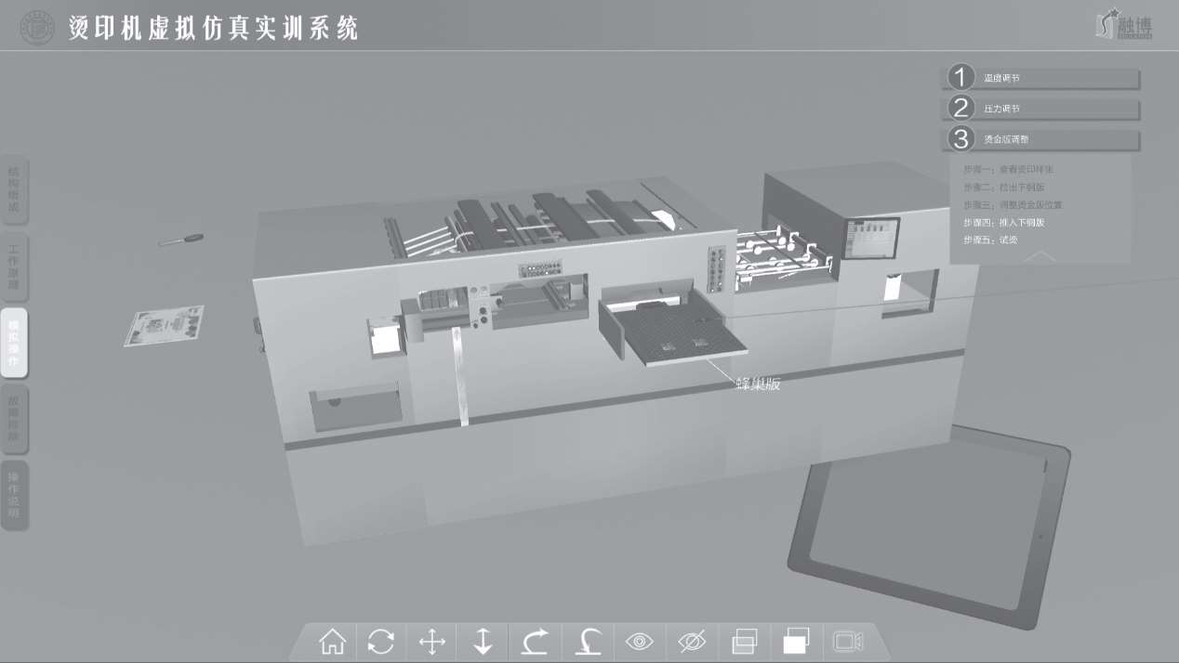Screen dimensions: 1179x663
Task: Click the 蜂巢版 label
Action: tap(758, 385)
